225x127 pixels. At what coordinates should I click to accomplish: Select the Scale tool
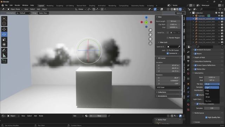tap(4, 39)
